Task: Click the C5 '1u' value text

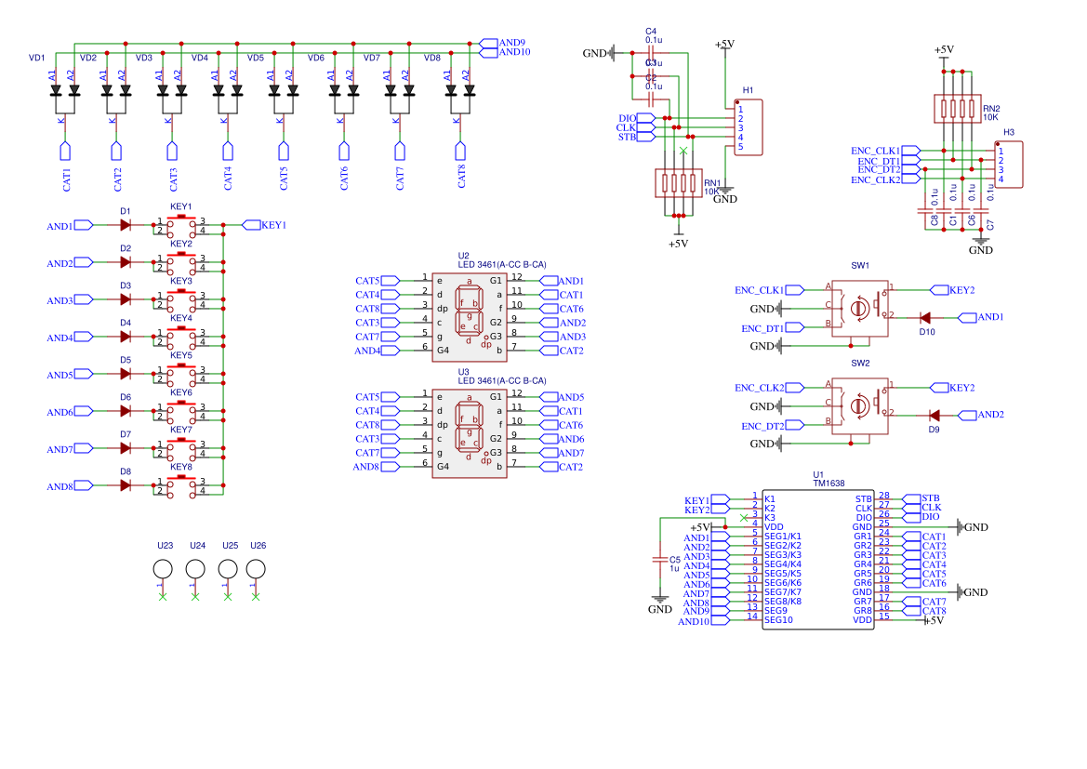Action: click(674, 568)
